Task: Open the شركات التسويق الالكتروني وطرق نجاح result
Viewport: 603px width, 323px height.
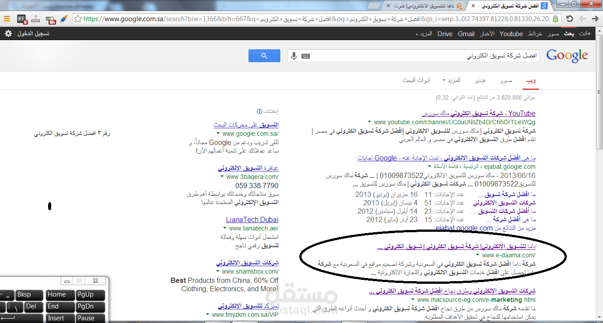Action: 452,291
